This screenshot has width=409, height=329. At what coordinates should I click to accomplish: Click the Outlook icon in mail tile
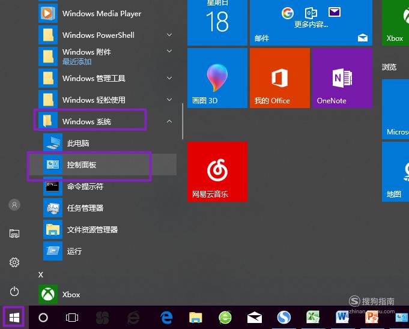[311, 13]
